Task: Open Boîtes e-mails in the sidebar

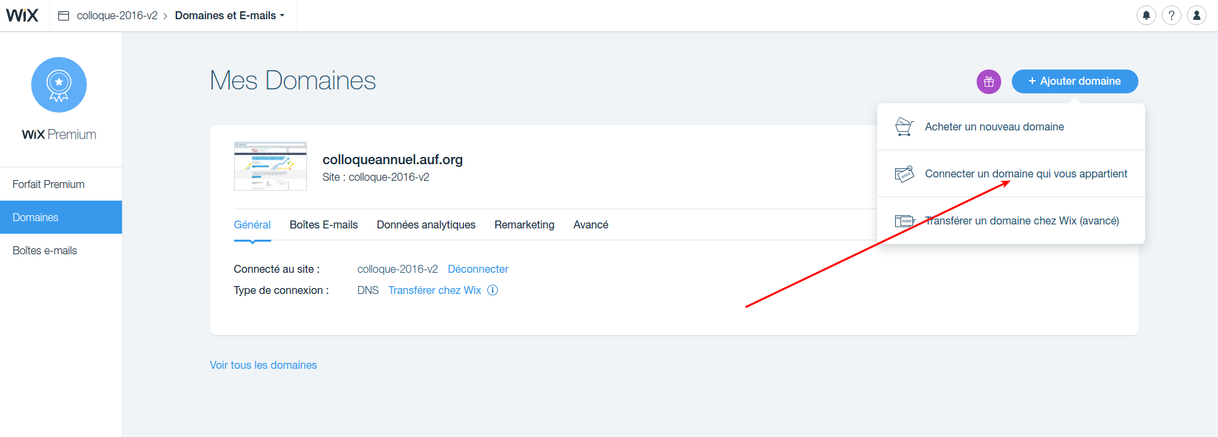Action: (61, 250)
